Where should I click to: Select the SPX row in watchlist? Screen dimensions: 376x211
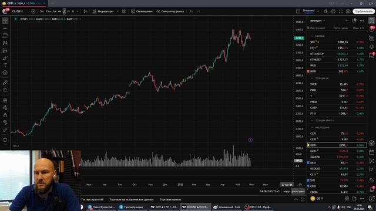337,42
